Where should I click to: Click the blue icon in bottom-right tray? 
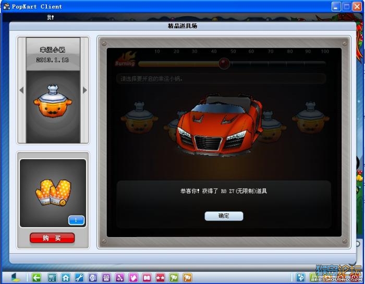[300, 278]
